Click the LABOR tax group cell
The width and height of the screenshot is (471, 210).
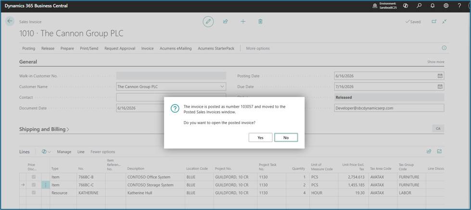(x=411, y=193)
